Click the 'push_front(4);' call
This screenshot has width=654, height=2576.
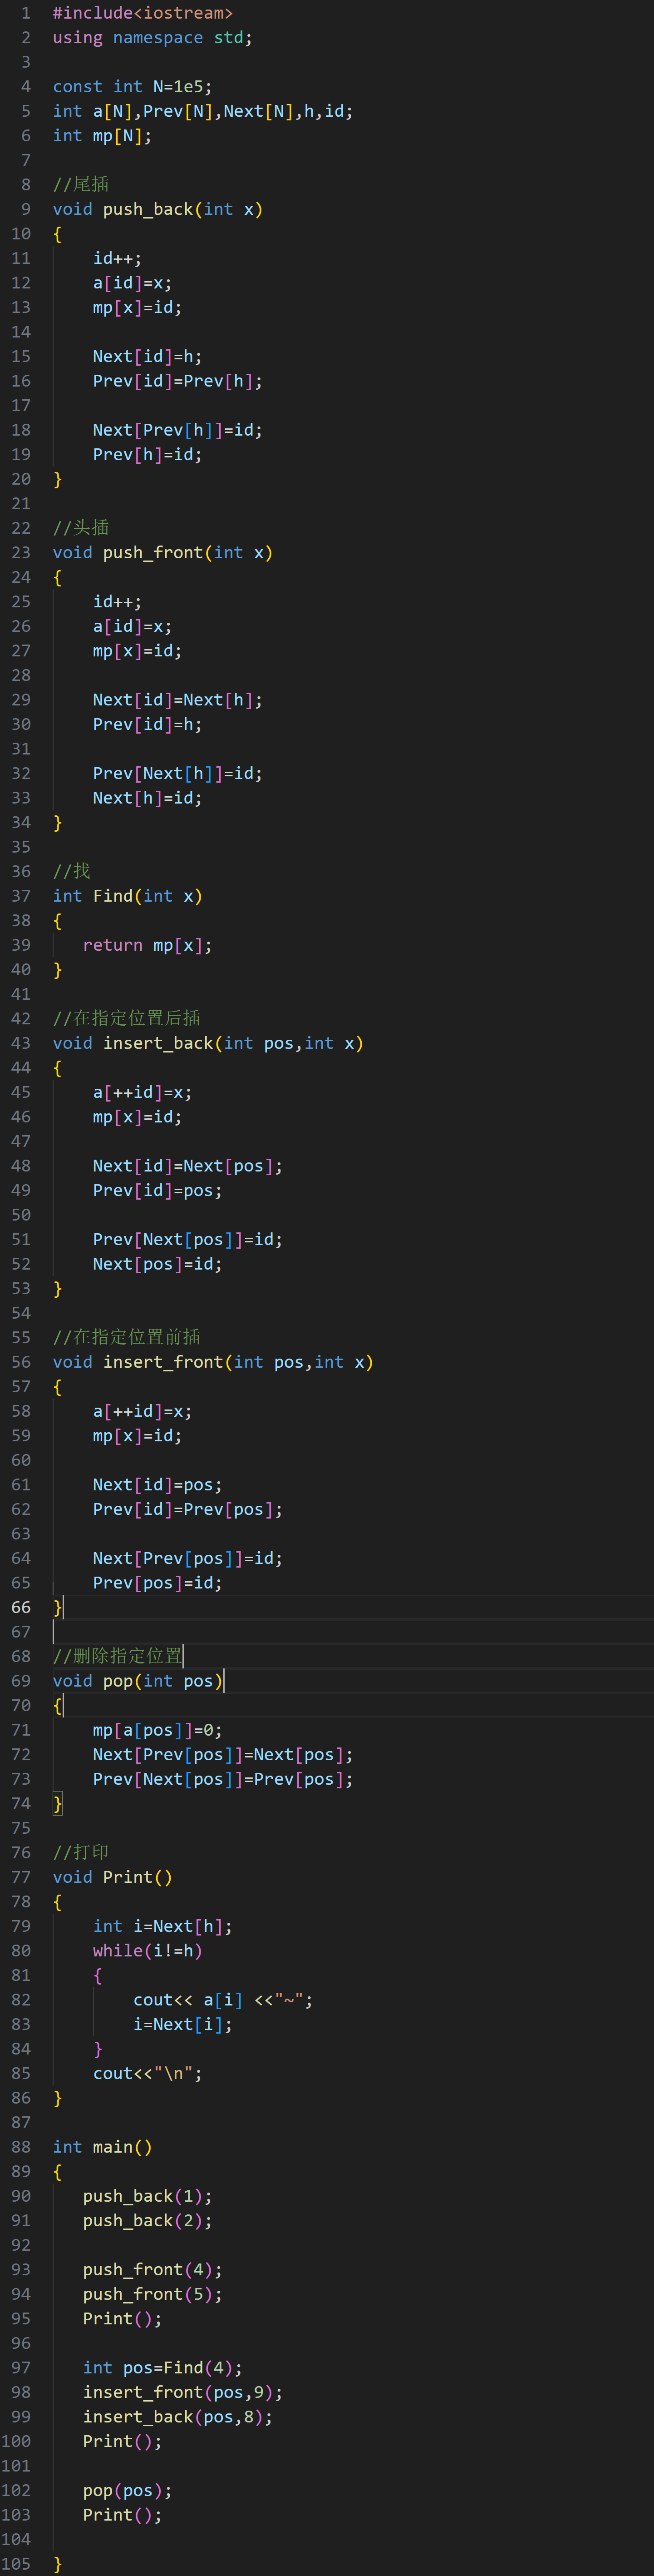153,2270
